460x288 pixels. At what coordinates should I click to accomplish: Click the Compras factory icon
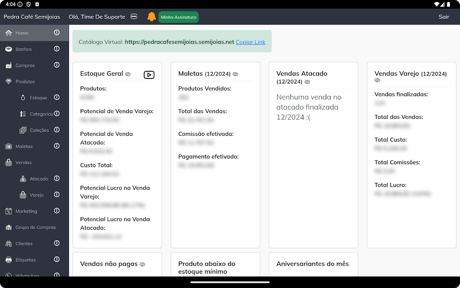[x=9, y=65]
